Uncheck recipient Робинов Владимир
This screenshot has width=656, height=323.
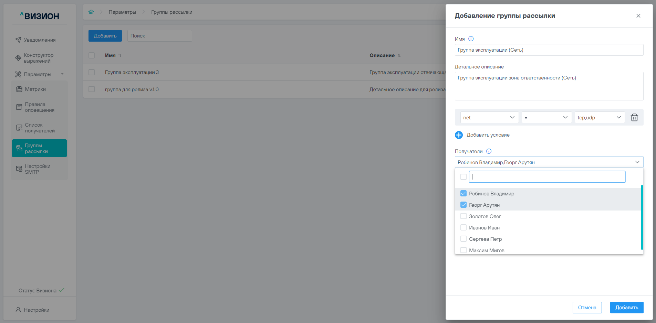pyautogui.click(x=464, y=194)
